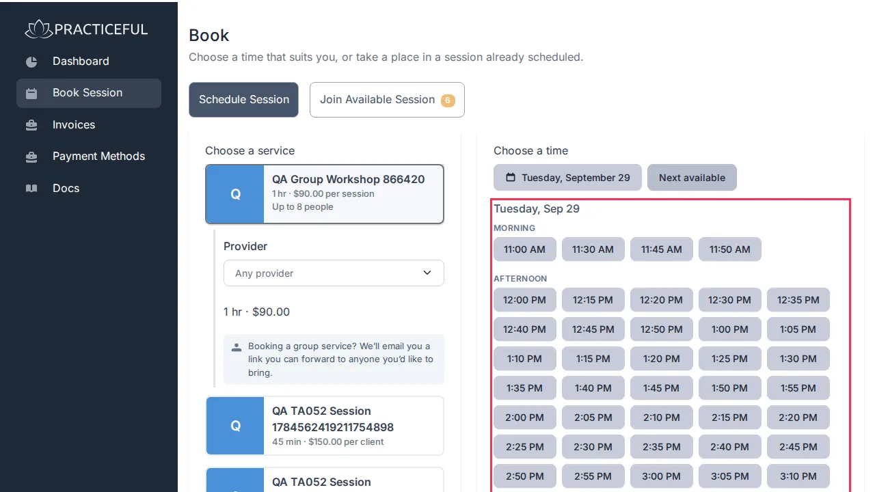Image resolution: width=875 pixels, height=492 pixels.
Task: Pick the 11:45 AM time slot
Action: (662, 249)
